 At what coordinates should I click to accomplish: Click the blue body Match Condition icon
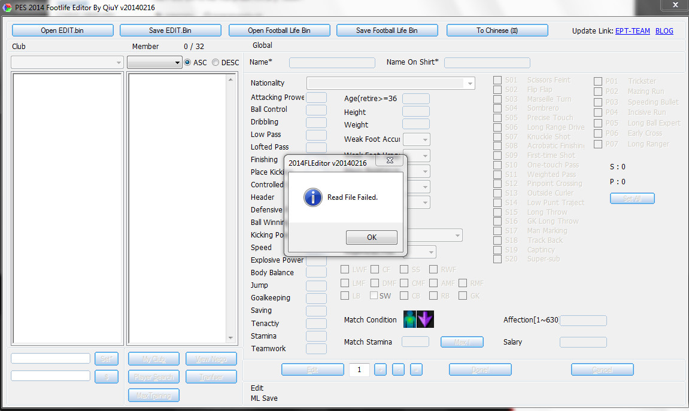(x=410, y=319)
